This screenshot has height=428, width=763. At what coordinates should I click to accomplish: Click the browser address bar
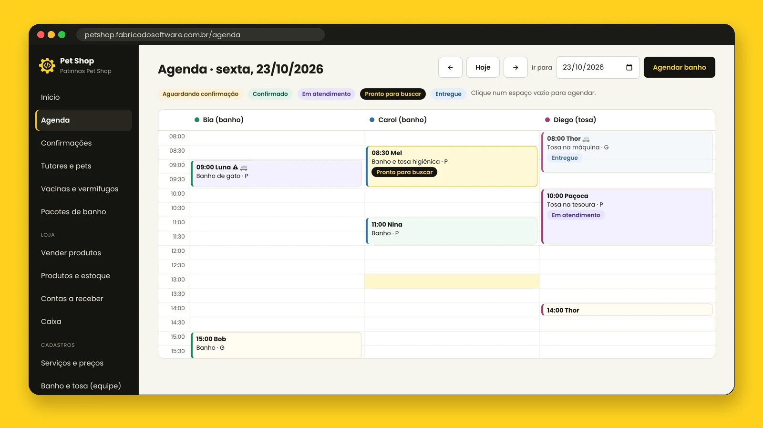200,35
